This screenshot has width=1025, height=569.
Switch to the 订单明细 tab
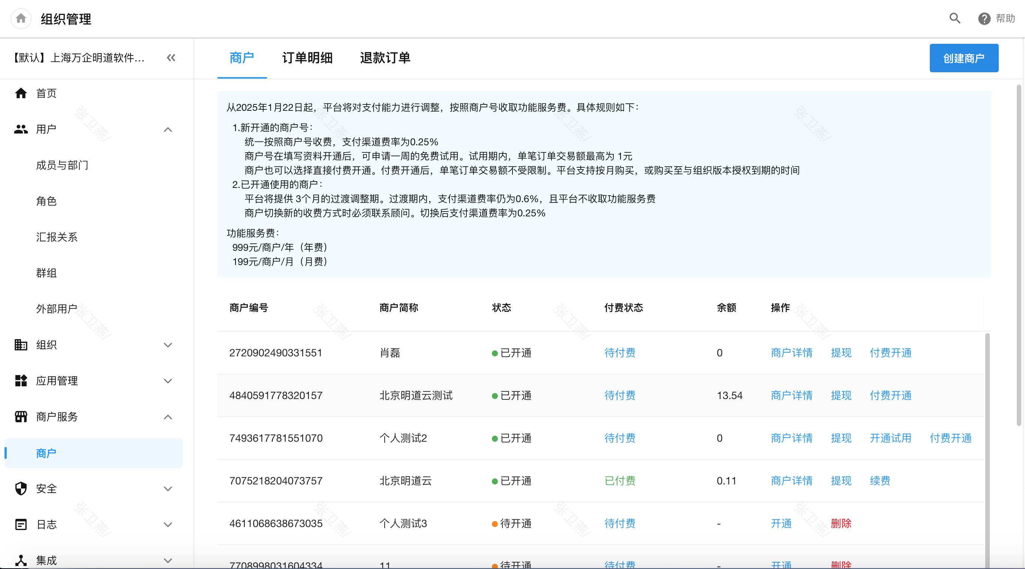coord(307,58)
